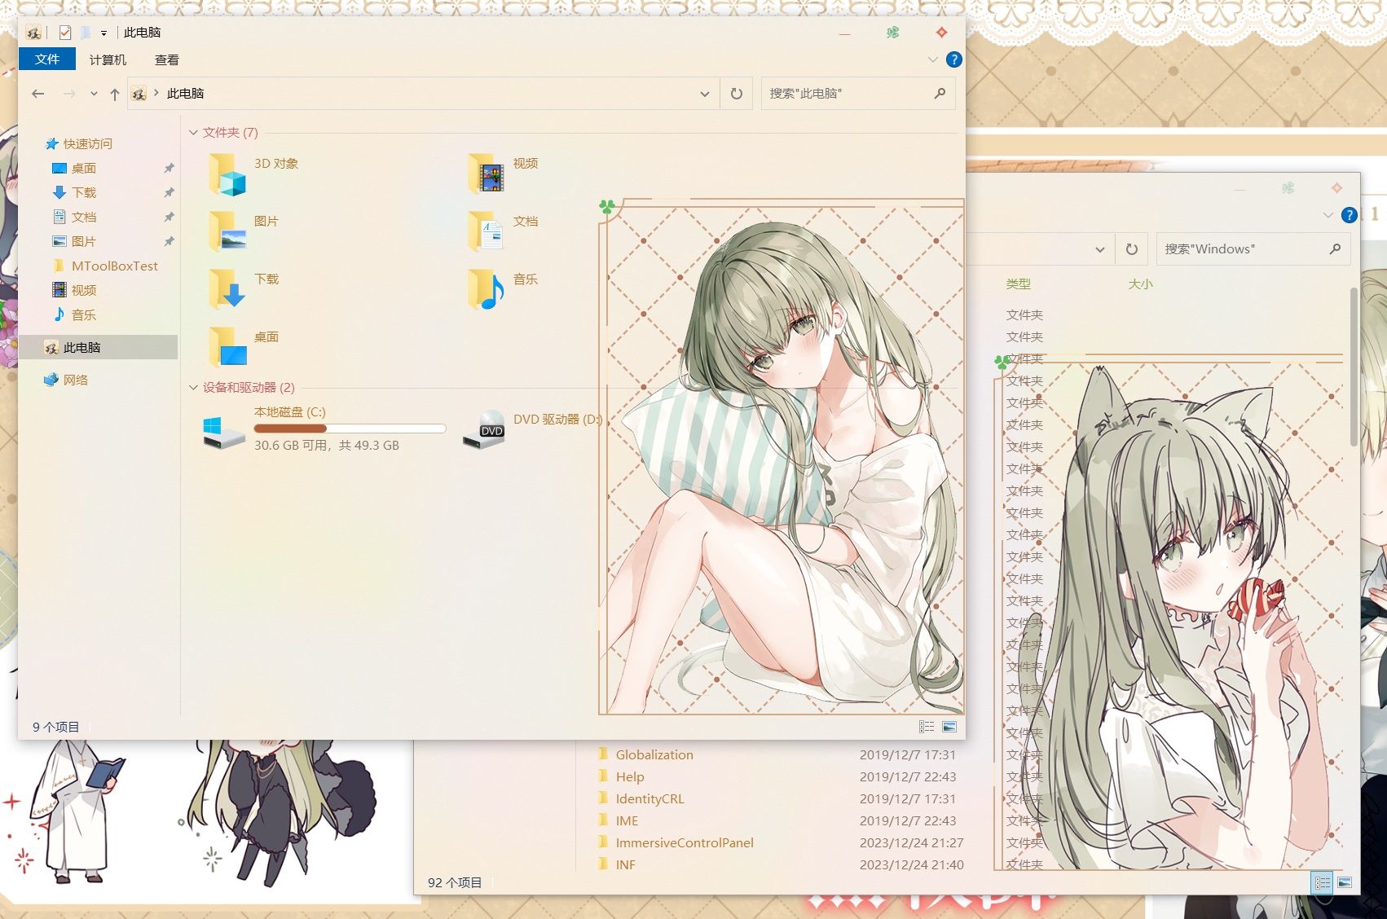The image size is (1387, 919).
Task: Go up one level with the up arrow
Action: [x=115, y=94]
